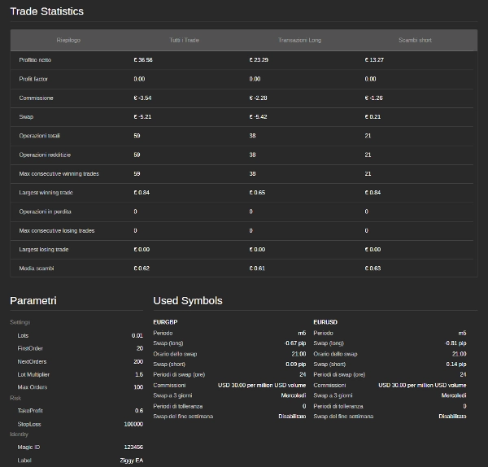Click EURGBP Swap a 3 giorni Mercoledì
Screen dimensions: 488x467
tap(294, 395)
